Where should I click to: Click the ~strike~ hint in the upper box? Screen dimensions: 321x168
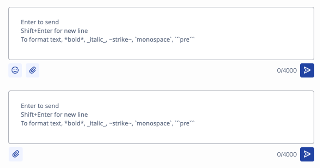point(120,40)
